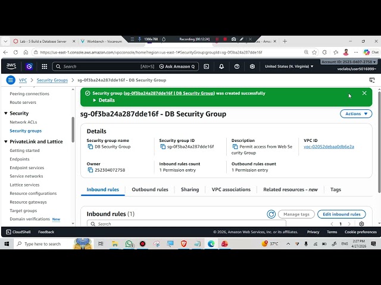Pause the screen recording
Image resolution: width=381 pixels, height=285 pixels.
coord(217,39)
